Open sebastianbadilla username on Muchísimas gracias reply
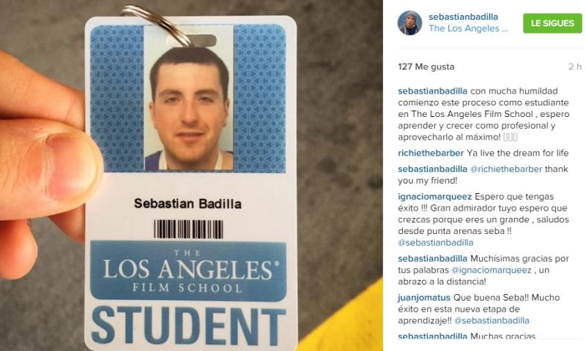The image size is (586, 351). [432, 258]
